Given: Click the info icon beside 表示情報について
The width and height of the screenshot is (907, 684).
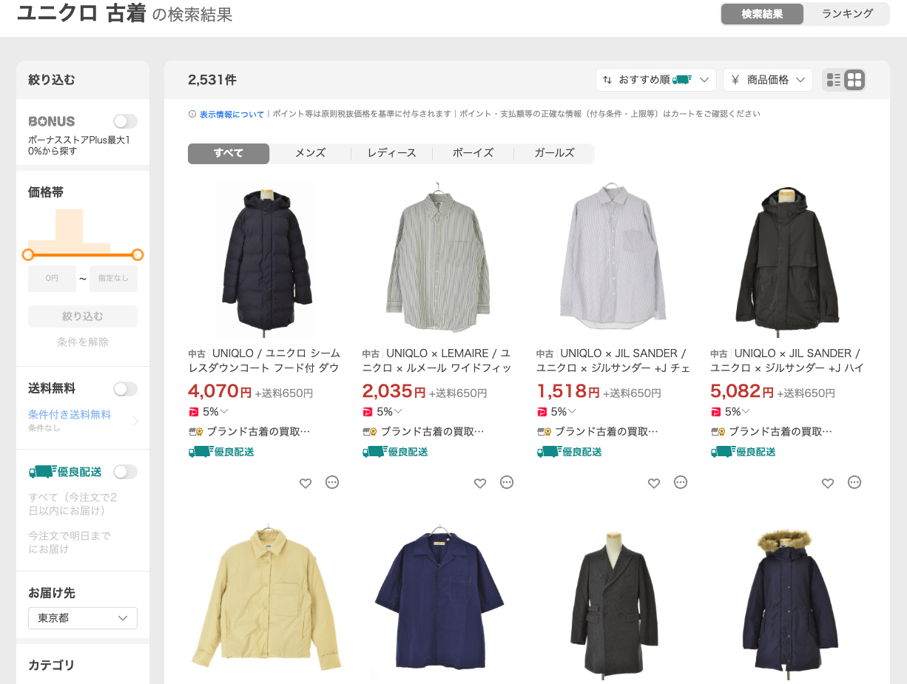Looking at the screenshot, I should click(x=192, y=114).
